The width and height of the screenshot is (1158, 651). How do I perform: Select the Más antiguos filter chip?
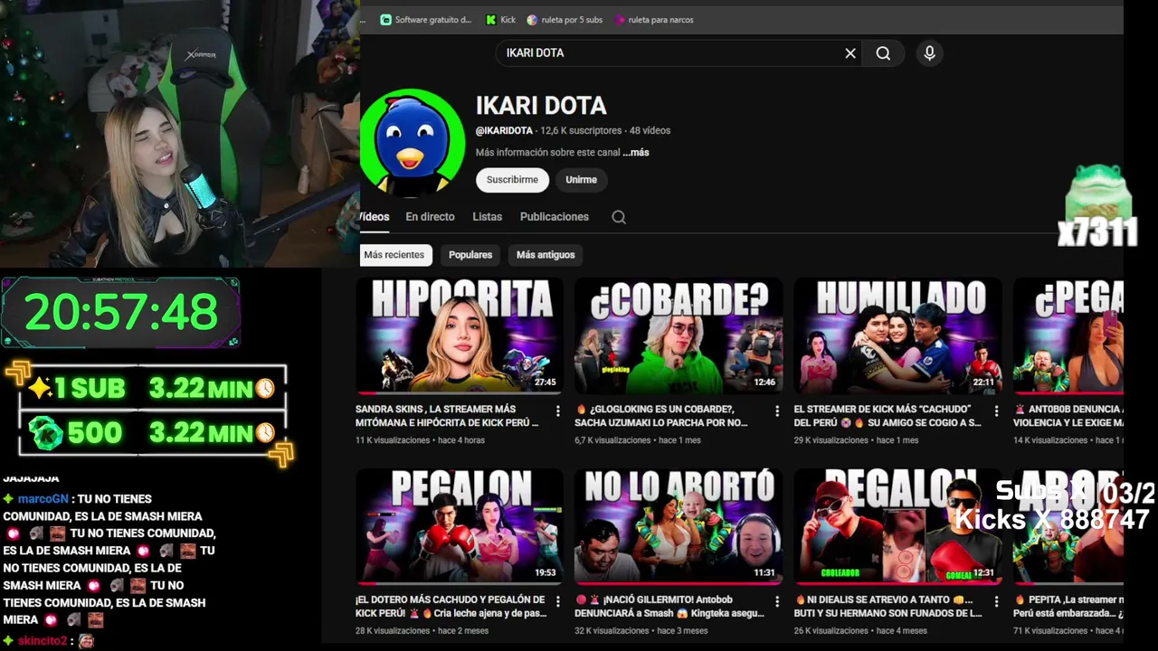tap(546, 255)
